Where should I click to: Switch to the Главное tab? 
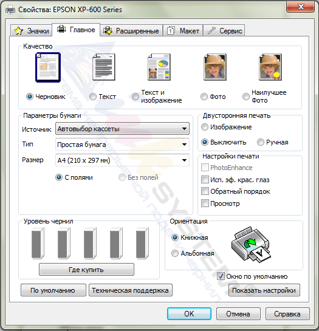pos(76,30)
